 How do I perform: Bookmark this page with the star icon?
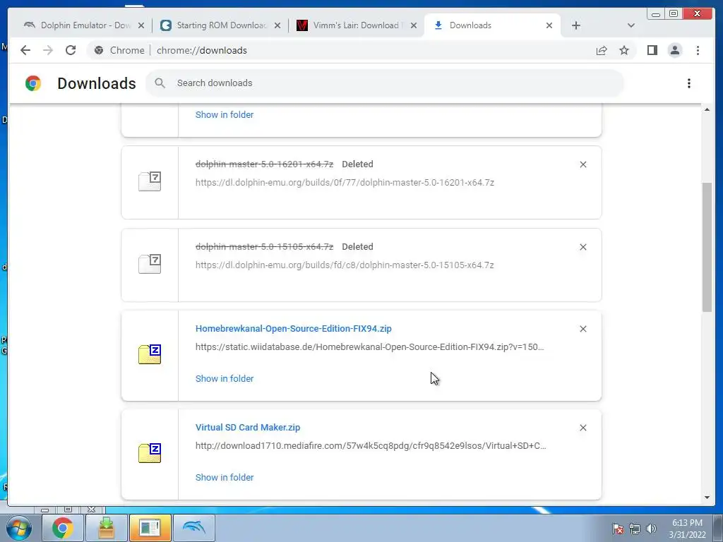[624, 50]
